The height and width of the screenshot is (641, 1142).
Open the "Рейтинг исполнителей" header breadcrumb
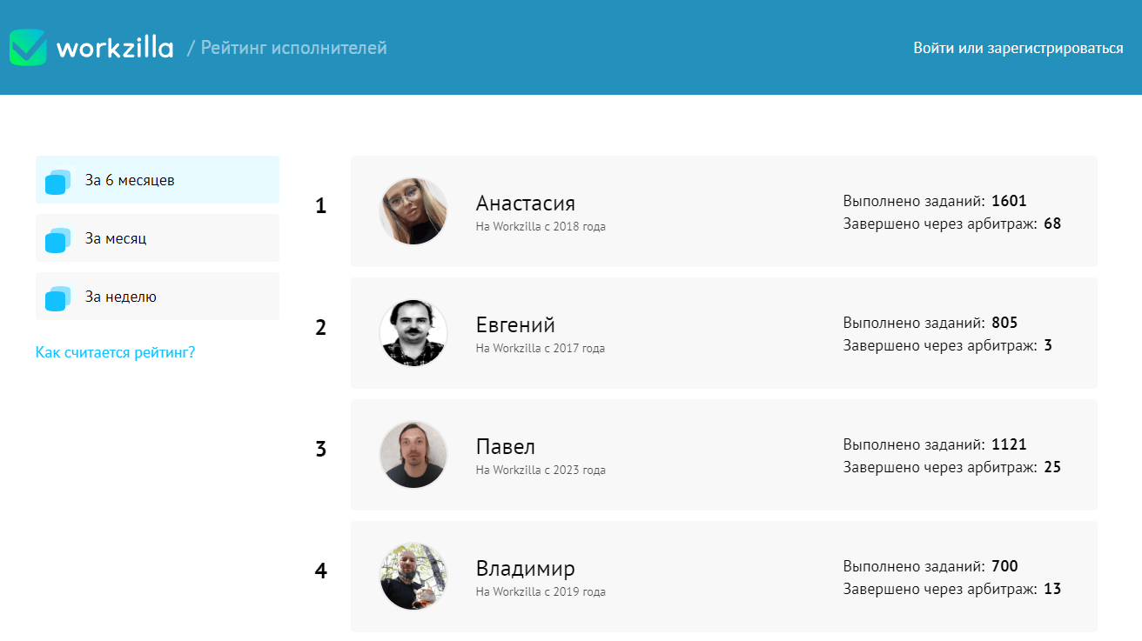pos(293,48)
